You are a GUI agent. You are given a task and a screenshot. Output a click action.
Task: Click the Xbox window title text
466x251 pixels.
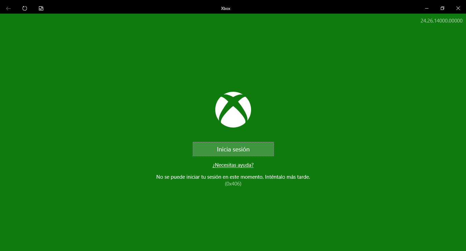[226, 9]
